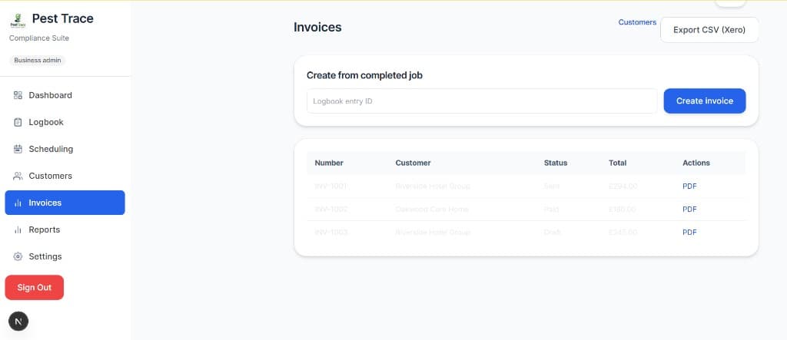787x340 pixels.
Task: Click the Create from completed job heading
Action: 364,76
